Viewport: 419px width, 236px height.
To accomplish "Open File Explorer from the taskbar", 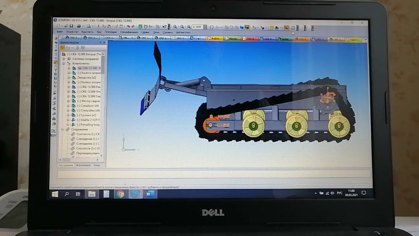I will tap(91, 194).
